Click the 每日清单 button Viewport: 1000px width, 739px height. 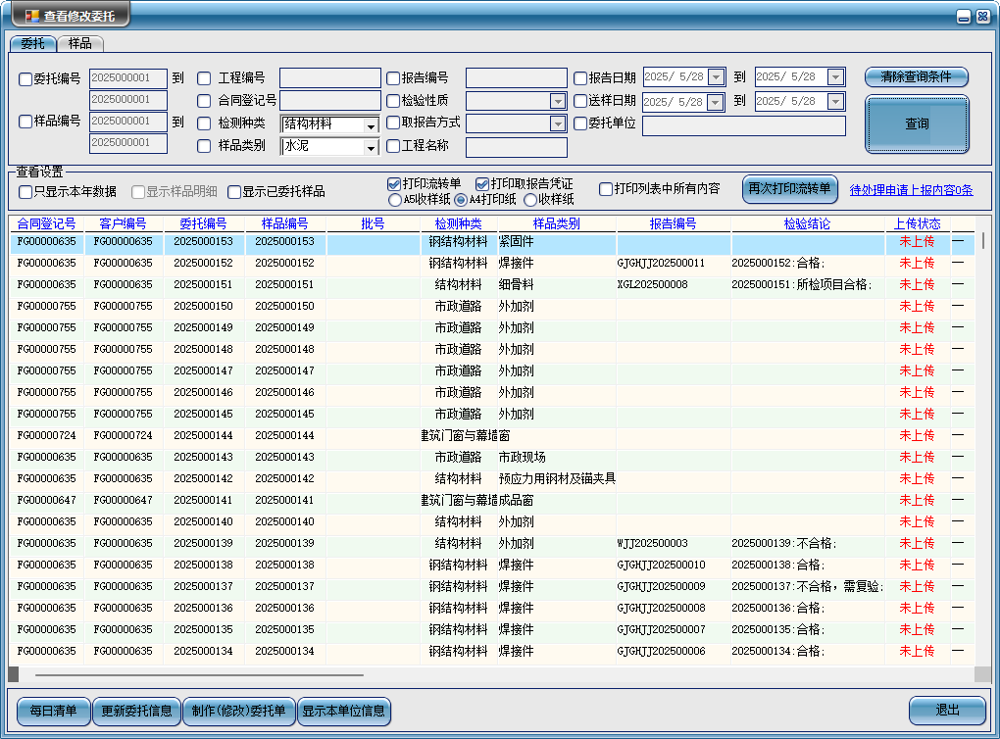pos(53,712)
